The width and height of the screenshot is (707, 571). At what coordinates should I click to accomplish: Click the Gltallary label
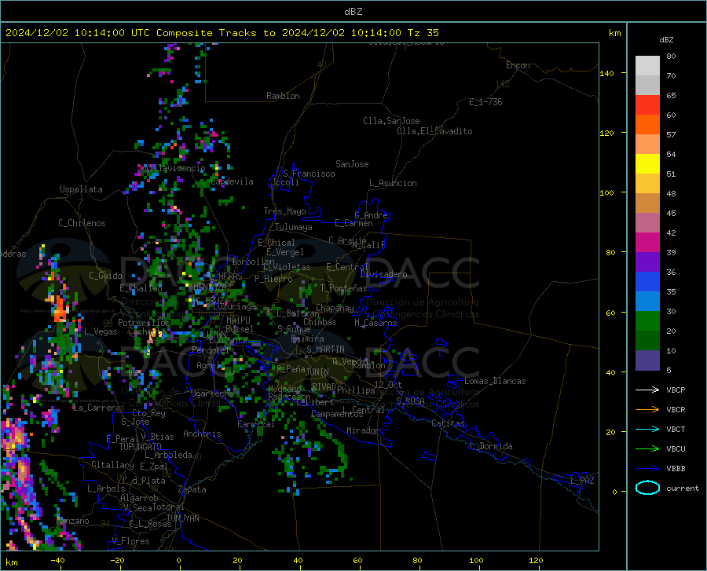pyautogui.click(x=112, y=465)
